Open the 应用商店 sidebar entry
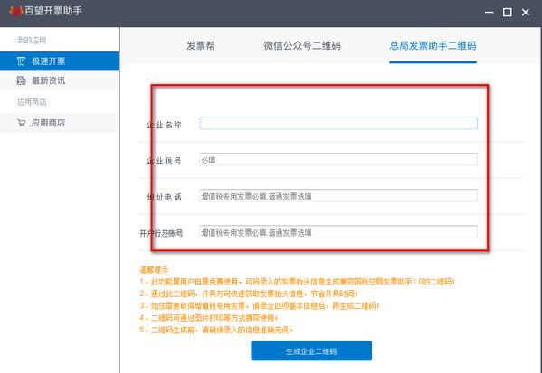 (60, 123)
